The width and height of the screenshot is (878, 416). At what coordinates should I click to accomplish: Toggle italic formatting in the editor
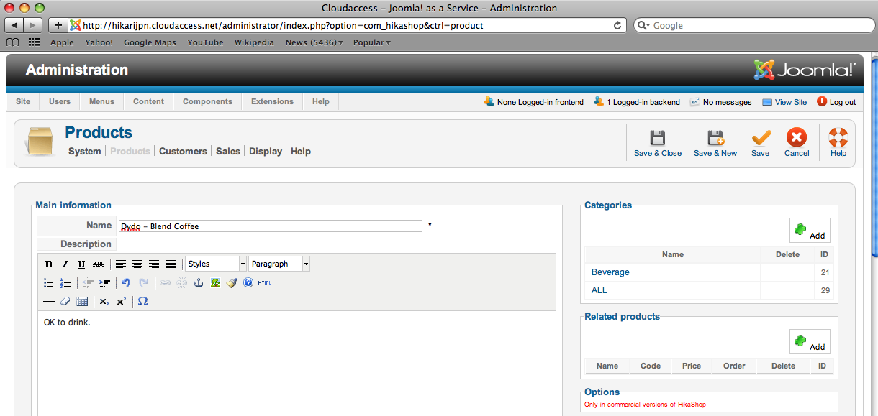(65, 264)
